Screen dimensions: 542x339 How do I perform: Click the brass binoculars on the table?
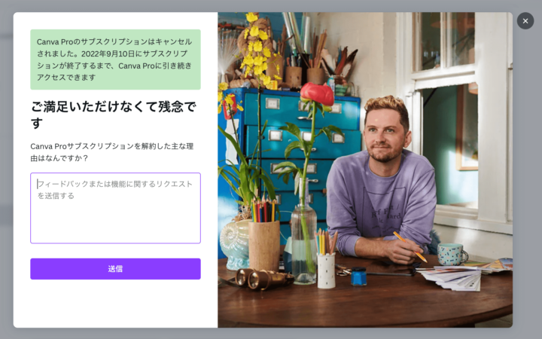263,279
